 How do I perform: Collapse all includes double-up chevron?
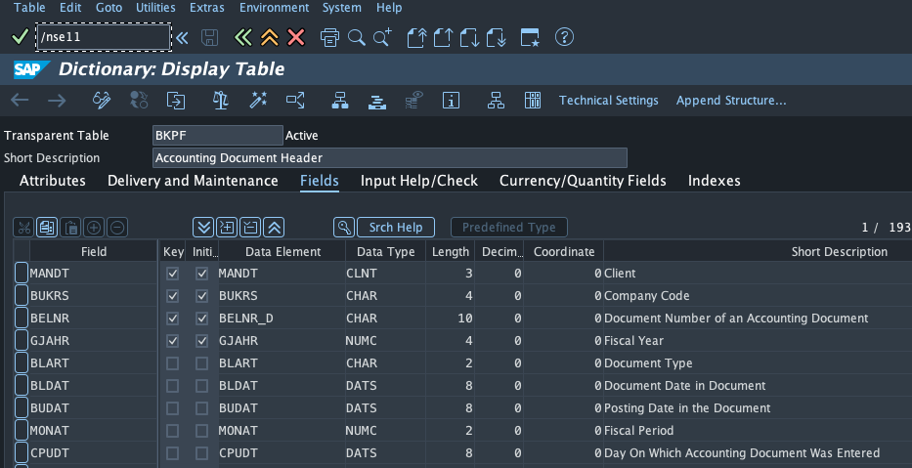[274, 228]
